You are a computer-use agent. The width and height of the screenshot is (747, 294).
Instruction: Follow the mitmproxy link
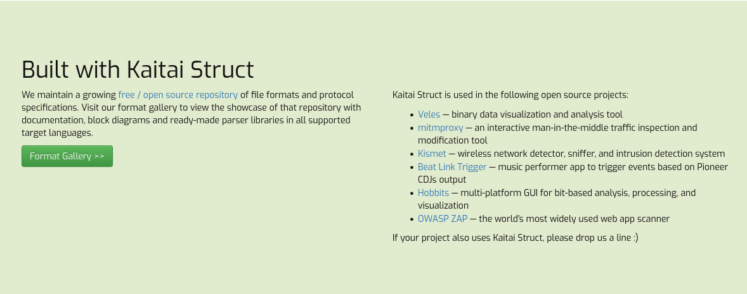(x=440, y=128)
